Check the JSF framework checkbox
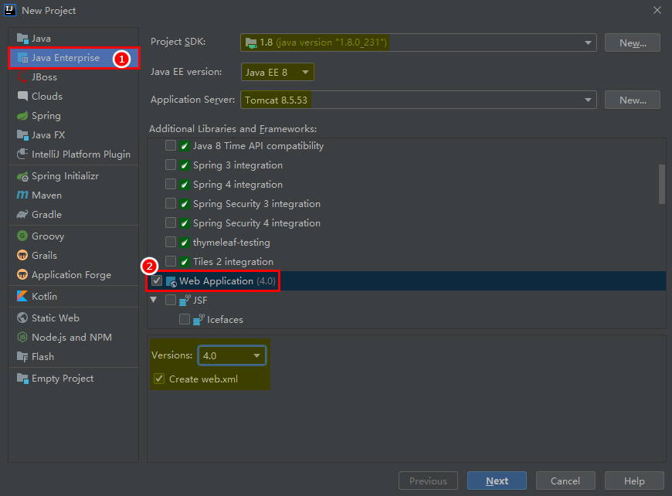The height and width of the screenshot is (496, 672). click(171, 300)
